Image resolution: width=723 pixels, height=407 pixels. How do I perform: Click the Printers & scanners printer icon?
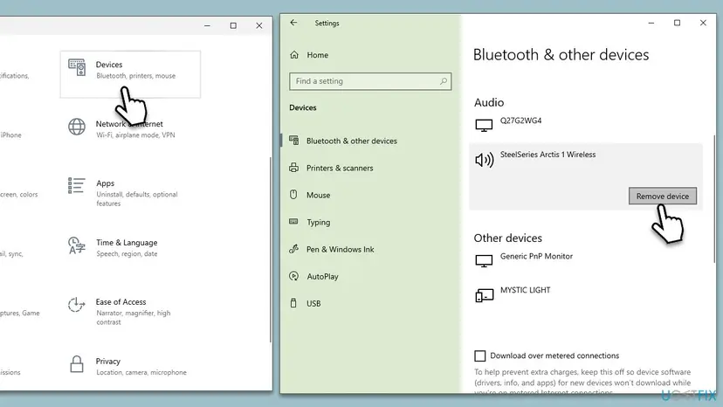293,168
